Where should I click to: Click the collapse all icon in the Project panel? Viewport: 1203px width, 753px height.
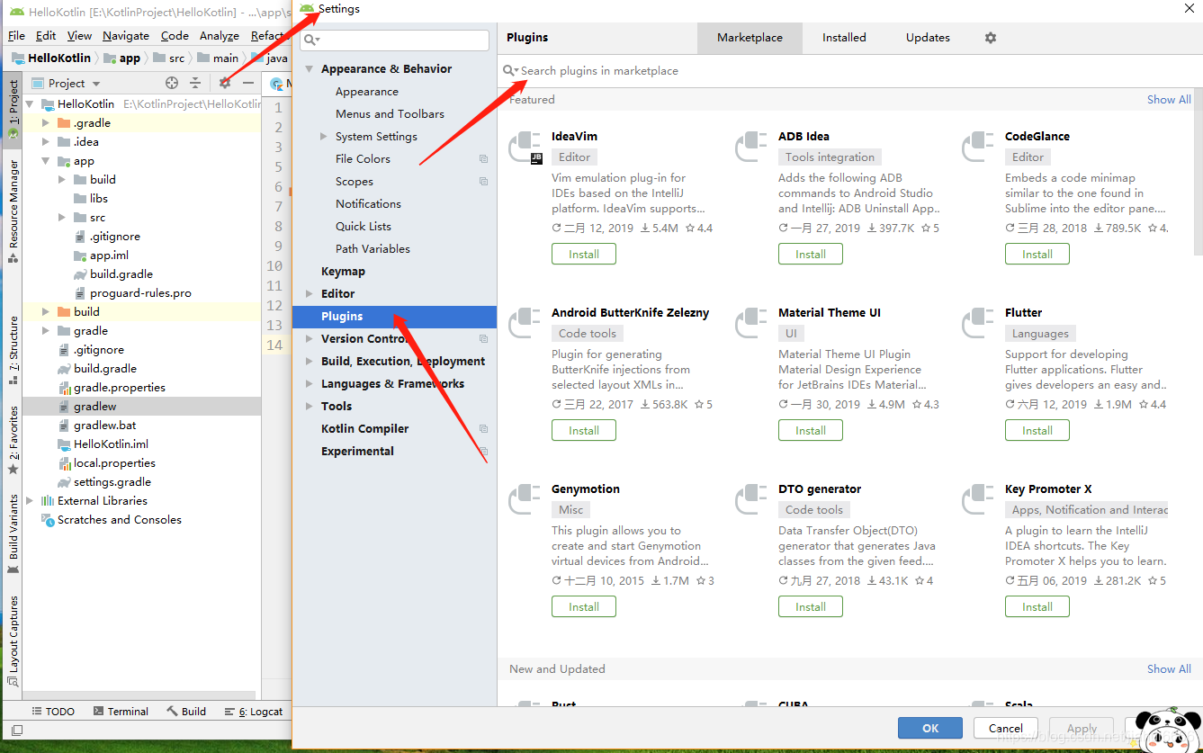[x=195, y=83]
